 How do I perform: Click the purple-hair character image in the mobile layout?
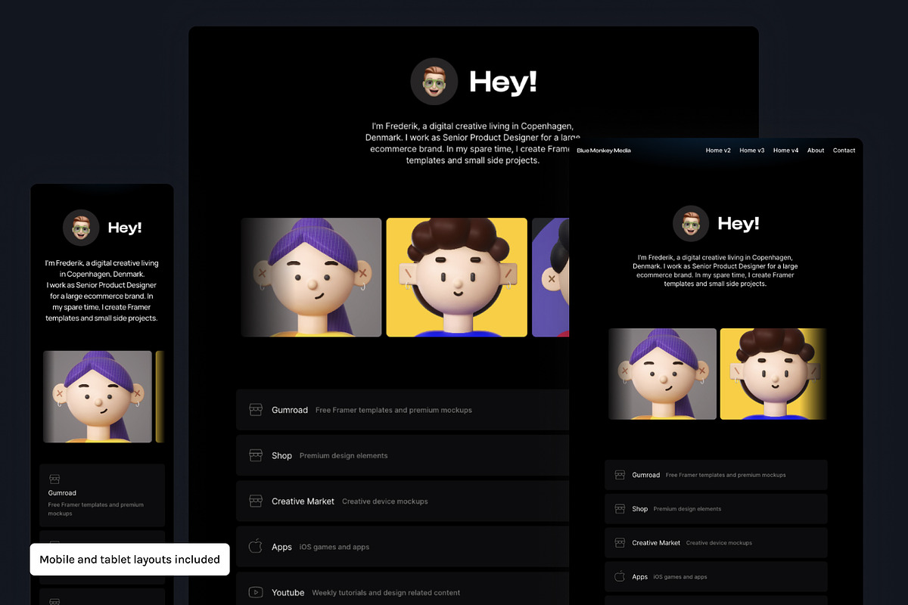pos(98,396)
